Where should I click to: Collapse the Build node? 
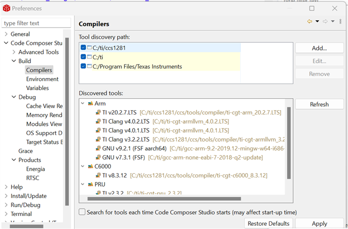pyautogui.click(x=14, y=61)
